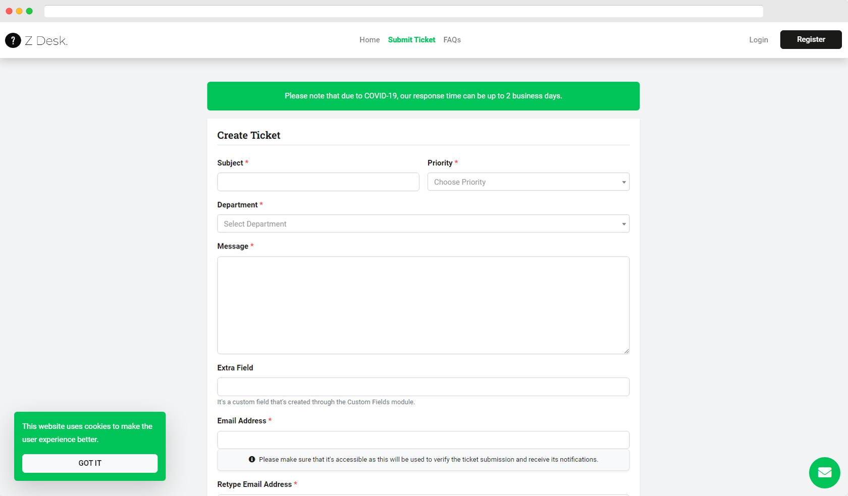Image resolution: width=848 pixels, height=496 pixels.
Task: Navigate to the Home page
Action: point(369,40)
